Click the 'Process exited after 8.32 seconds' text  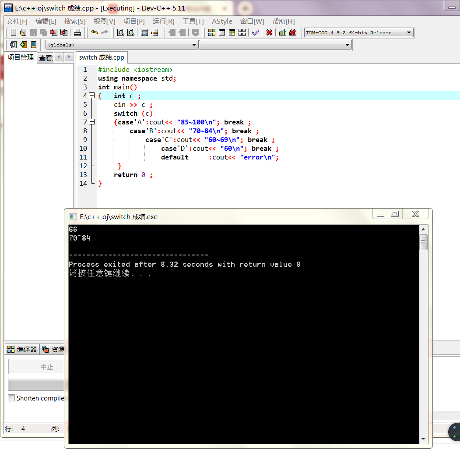pos(141,264)
